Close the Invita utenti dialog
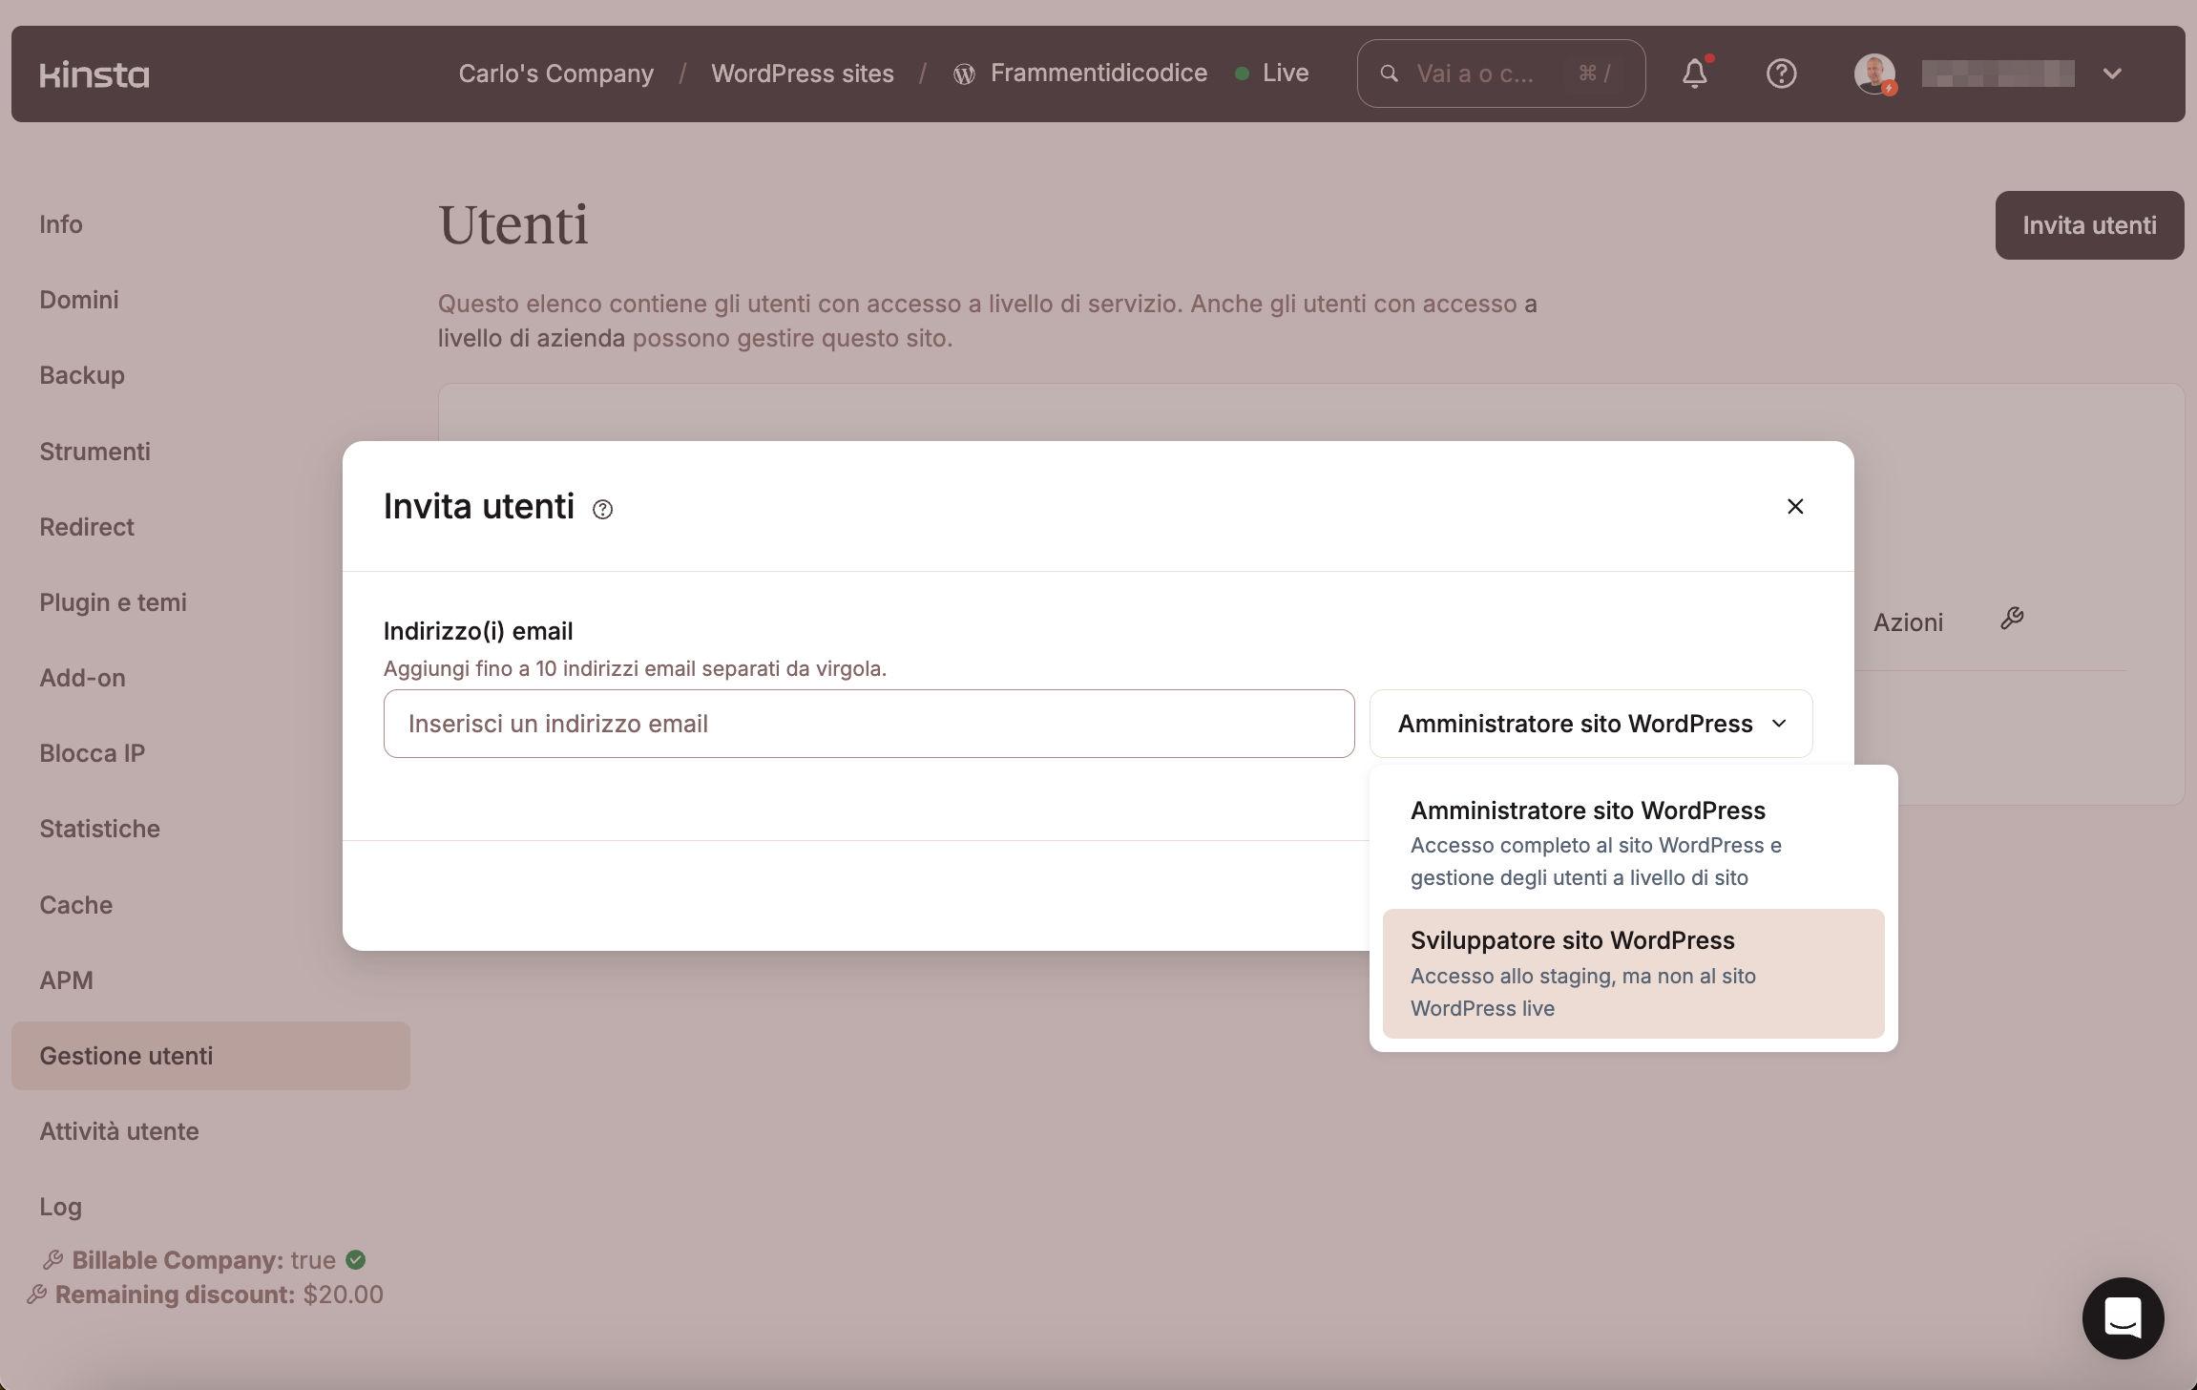This screenshot has width=2197, height=1390. tap(1795, 506)
